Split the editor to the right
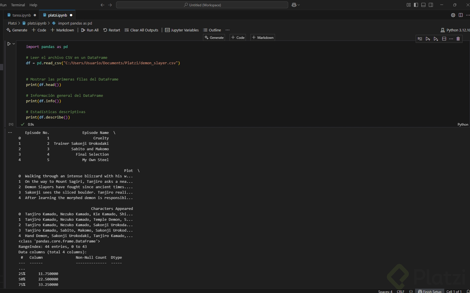This screenshot has height=293, width=470. (x=461, y=15)
